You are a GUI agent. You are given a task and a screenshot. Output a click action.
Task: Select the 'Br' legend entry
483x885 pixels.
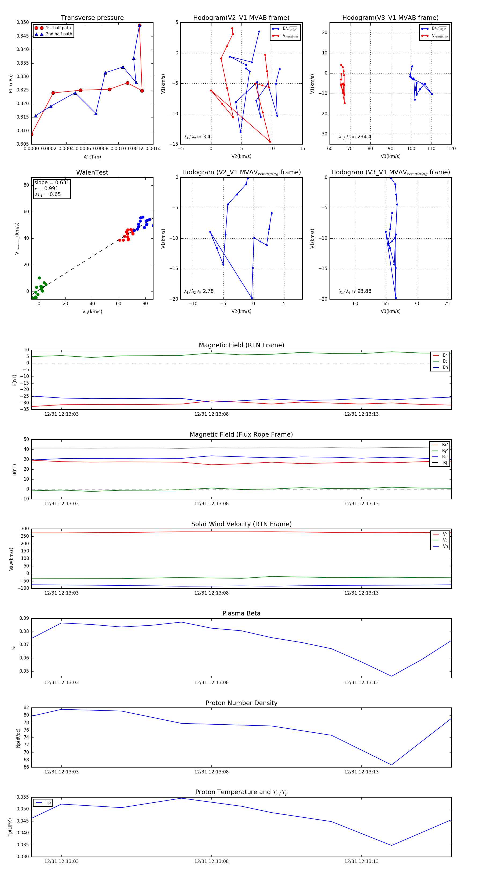[440, 355]
